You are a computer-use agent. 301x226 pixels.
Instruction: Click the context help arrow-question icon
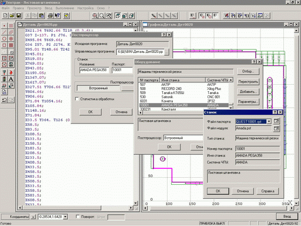57,15
